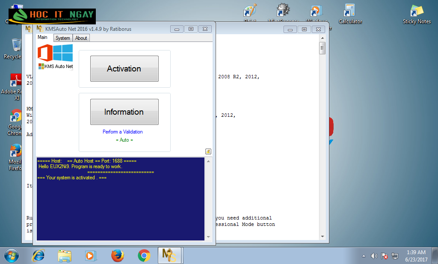Open File Explorer from the taskbar
The image size is (438, 264).
click(65, 255)
